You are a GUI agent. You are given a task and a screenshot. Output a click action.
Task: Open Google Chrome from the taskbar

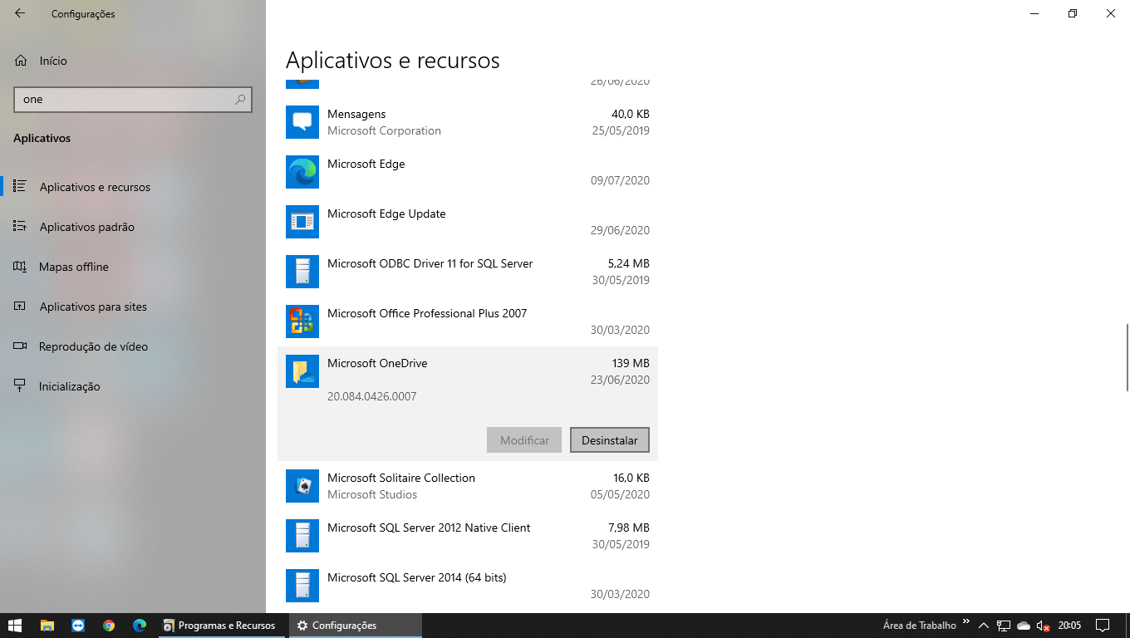(x=109, y=626)
